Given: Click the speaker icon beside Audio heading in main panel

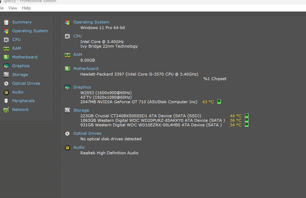Looking at the screenshot, I should pyautogui.click(x=67, y=148).
